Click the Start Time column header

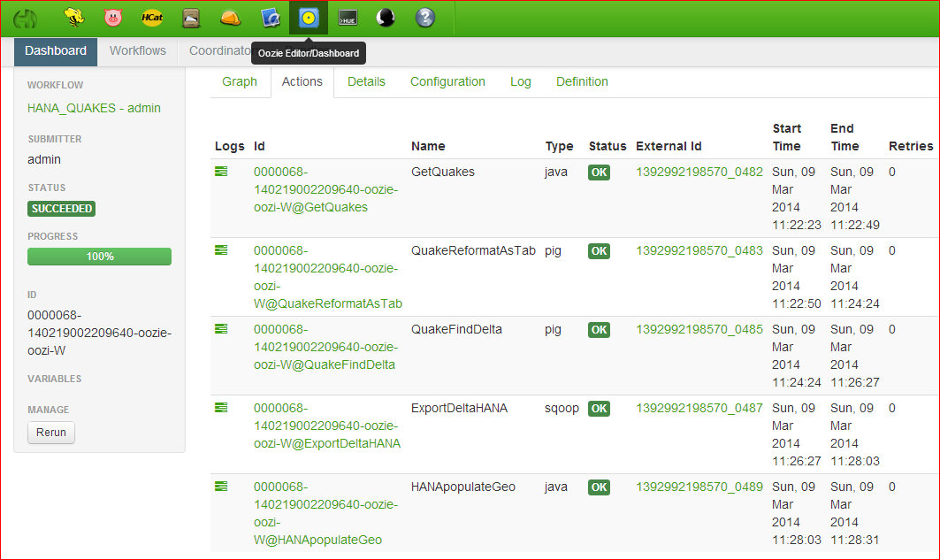click(x=786, y=137)
